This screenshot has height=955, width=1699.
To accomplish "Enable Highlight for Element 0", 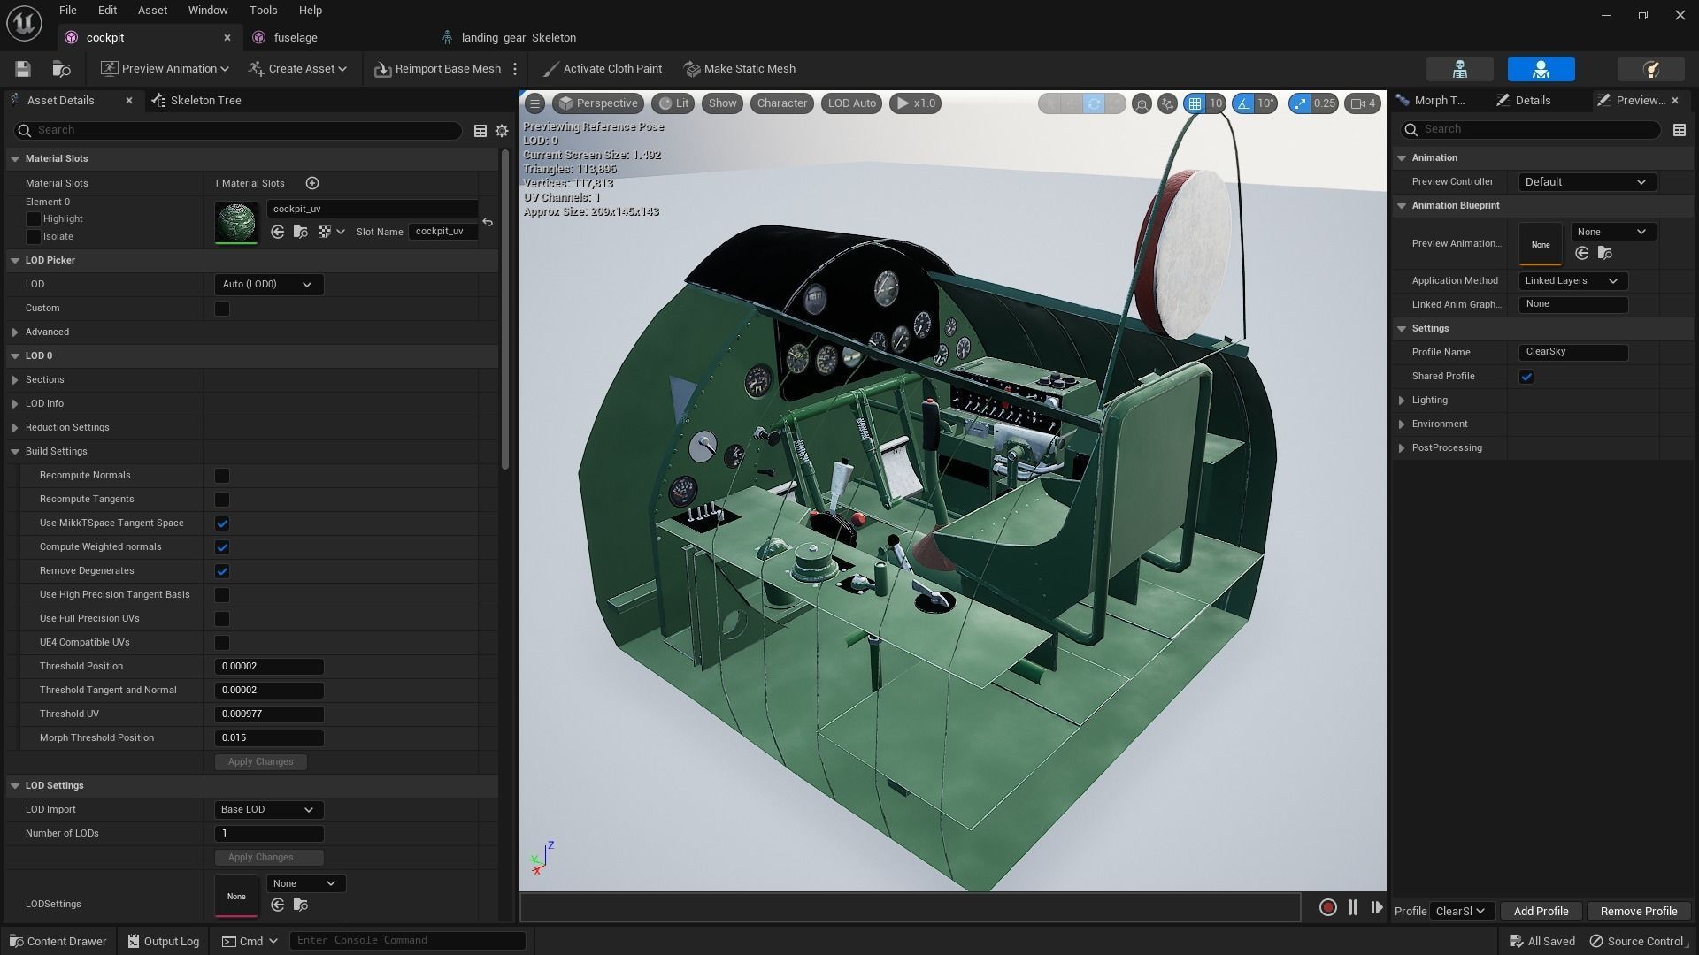I will point(34,219).
